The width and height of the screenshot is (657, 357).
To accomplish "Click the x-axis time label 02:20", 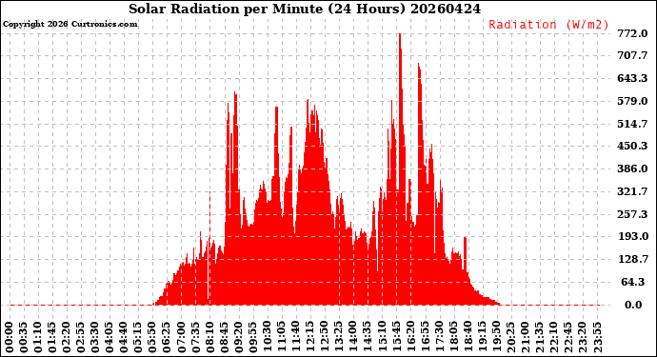I will click(x=68, y=338).
